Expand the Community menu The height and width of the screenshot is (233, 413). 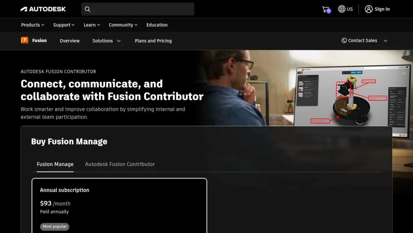click(x=123, y=25)
